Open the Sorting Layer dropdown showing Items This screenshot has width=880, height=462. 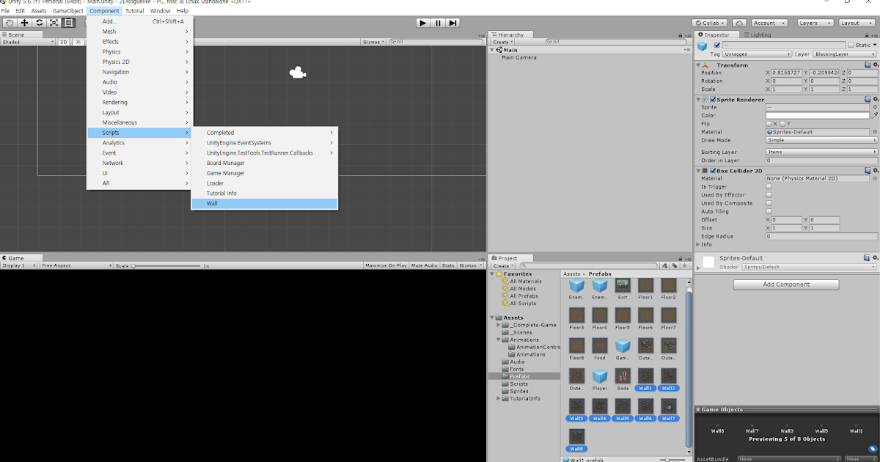pyautogui.click(x=820, y=152)
